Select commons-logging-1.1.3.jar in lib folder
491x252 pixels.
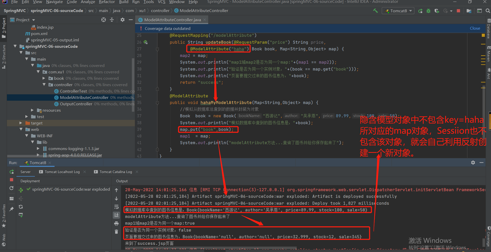(74, 148)
